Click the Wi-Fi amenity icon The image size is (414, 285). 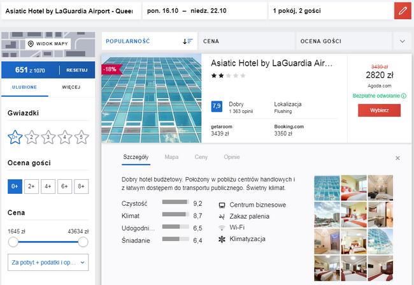pyautogui.click(x=222, y=228)
